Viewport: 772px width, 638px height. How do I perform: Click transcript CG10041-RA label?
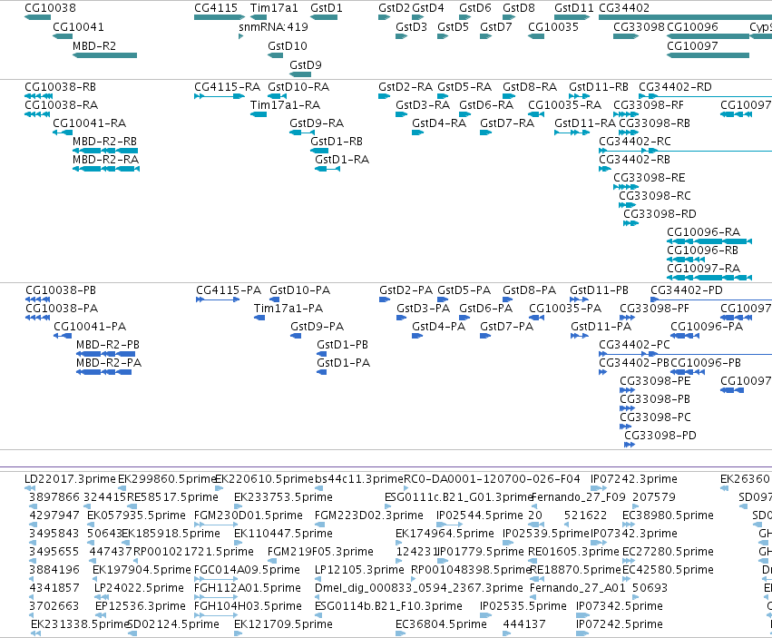(x=89, y=123)
